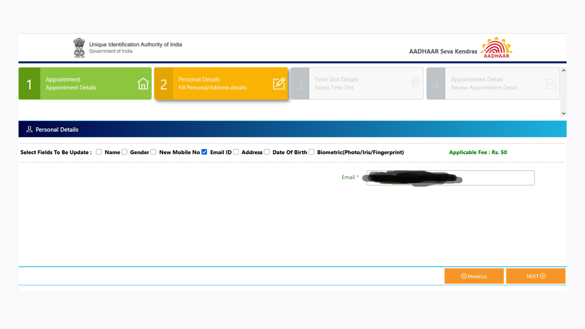Image resolution: width=585 pixels, height=329 pixels.
Task: Click the checkmark icon in Appointment Detail step
Action: click(x=551, y=84)
